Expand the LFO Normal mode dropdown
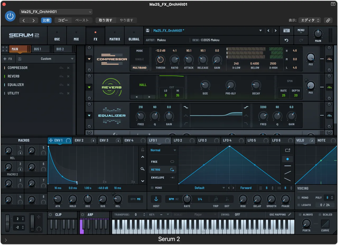 pos(163,150)
